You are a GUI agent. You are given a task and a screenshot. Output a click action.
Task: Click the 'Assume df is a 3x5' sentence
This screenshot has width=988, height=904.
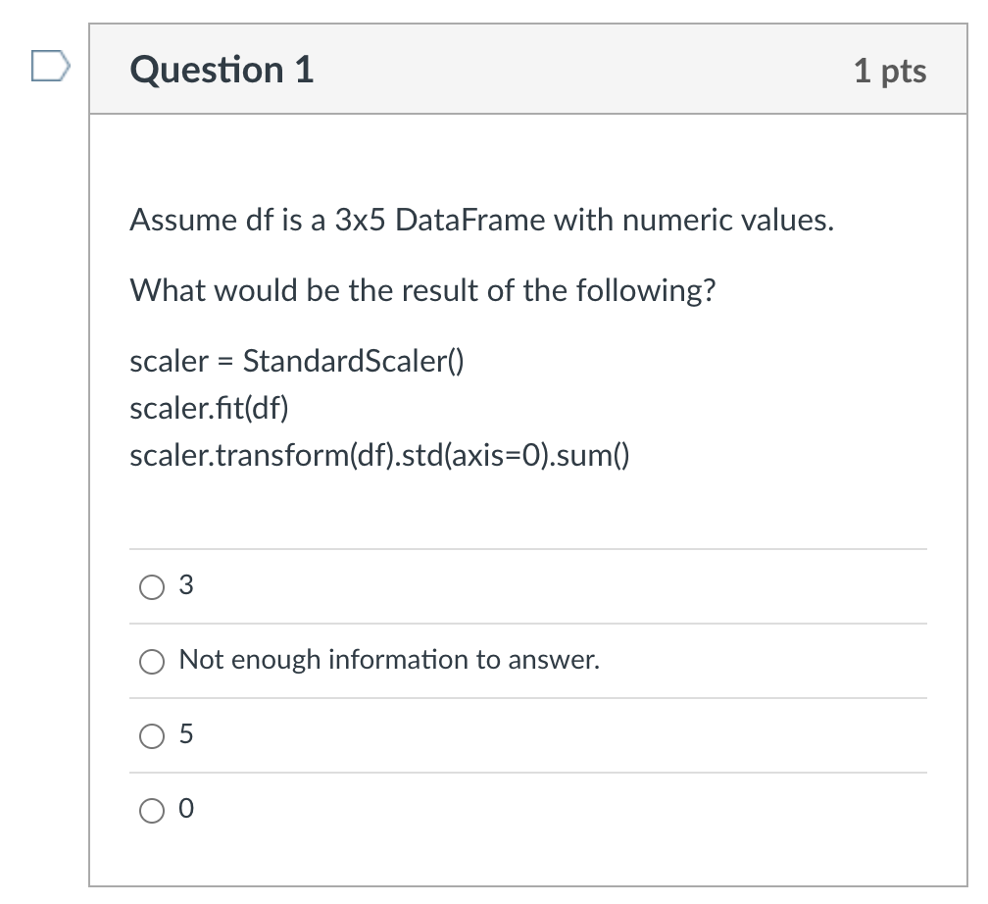[x=482, y=220]
